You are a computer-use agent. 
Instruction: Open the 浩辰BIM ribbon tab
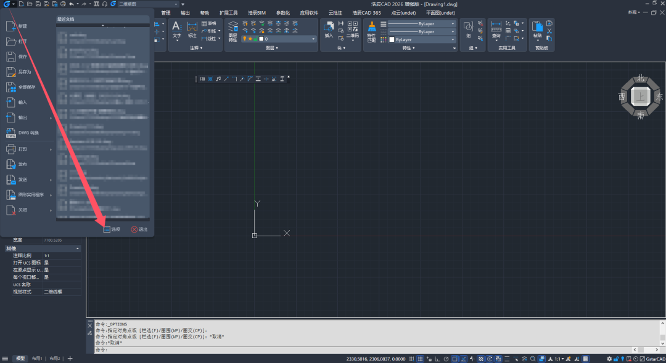tap(257, 13)
